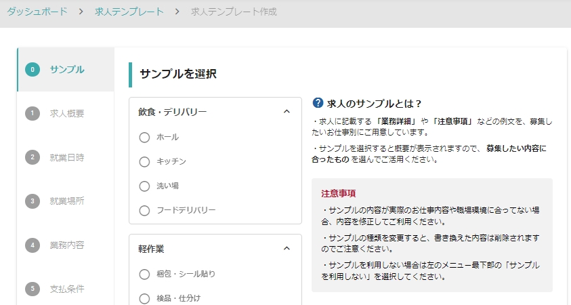The width and height of the screenshot is (571, 305).
Task: Choose the 洗い場 radio option
Action: 144,186
